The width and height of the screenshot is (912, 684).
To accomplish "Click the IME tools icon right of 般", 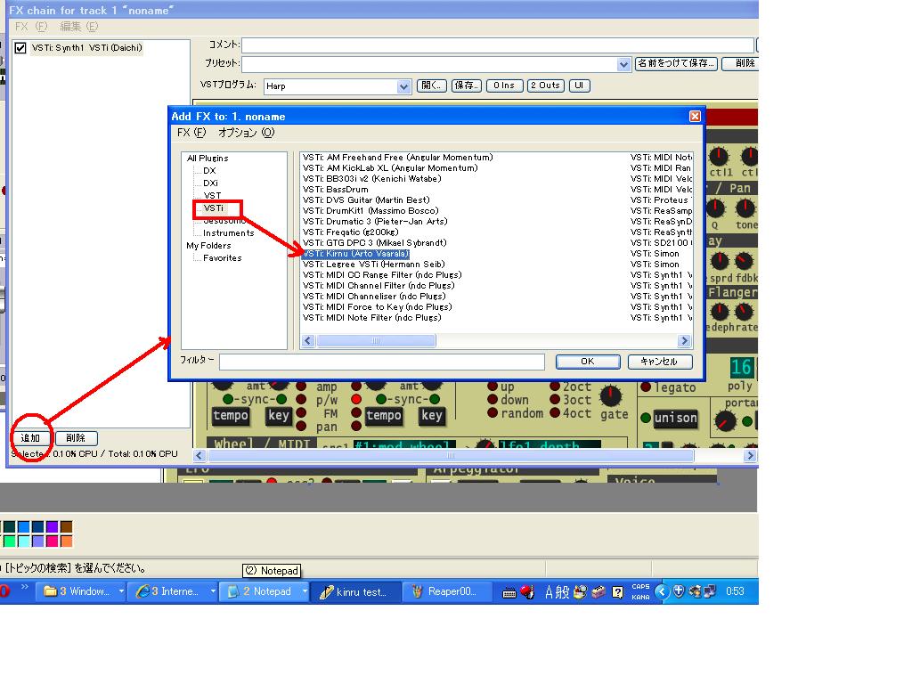I will tap(580, 592).
